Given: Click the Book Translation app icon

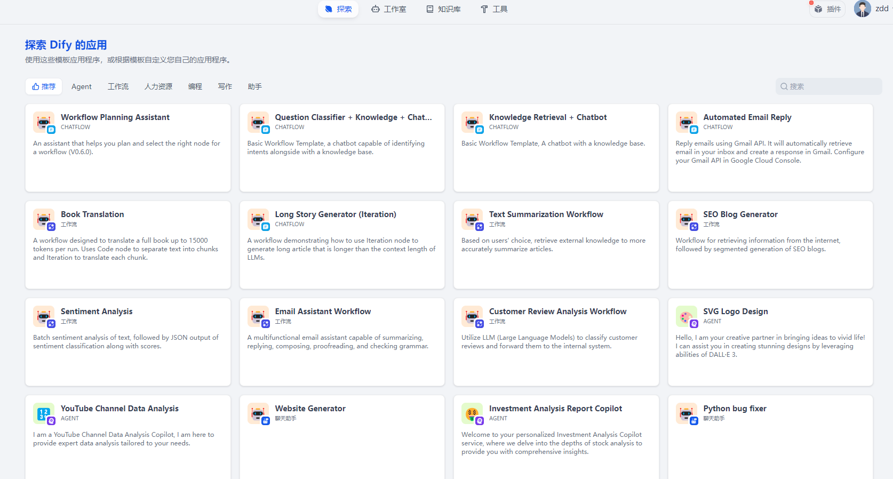Looking at the screenshot, I should pos(44,219).
